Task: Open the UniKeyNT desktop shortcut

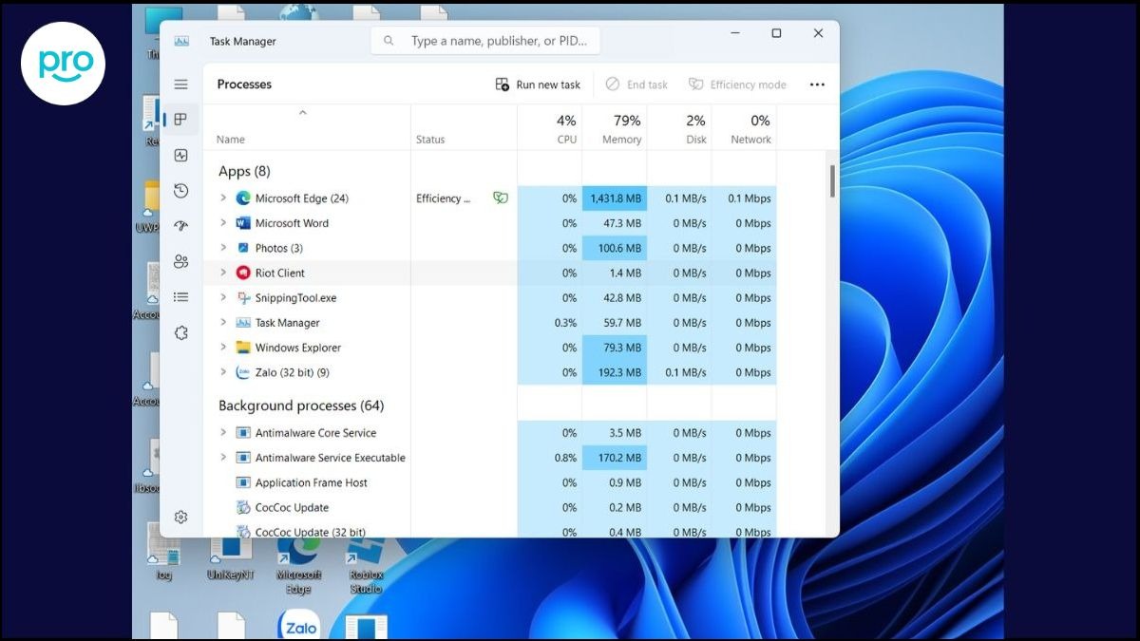Action: click(x=230, y=558)
